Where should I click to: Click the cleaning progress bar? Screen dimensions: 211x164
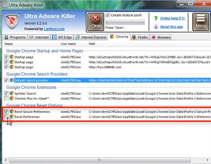(x=125, y=22)
